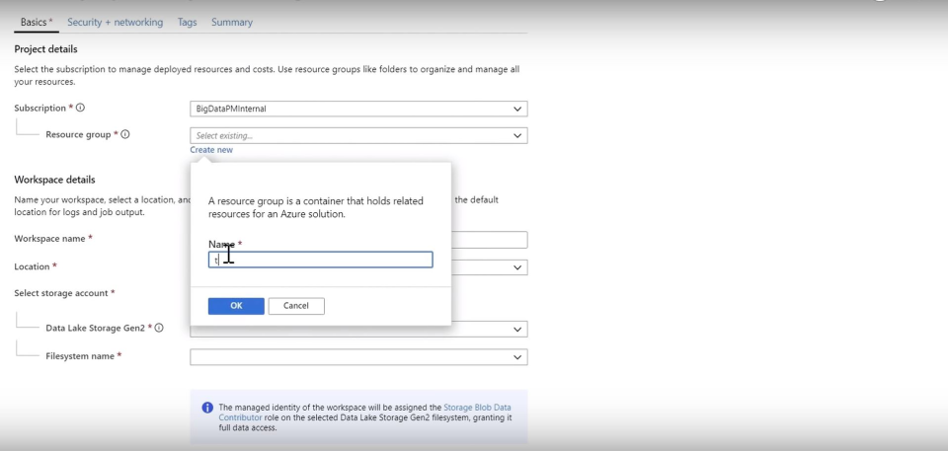The height and width of the screenshot is (451, 948).
Task: Switch to the Security + networking tab
Action: (115, 22)
